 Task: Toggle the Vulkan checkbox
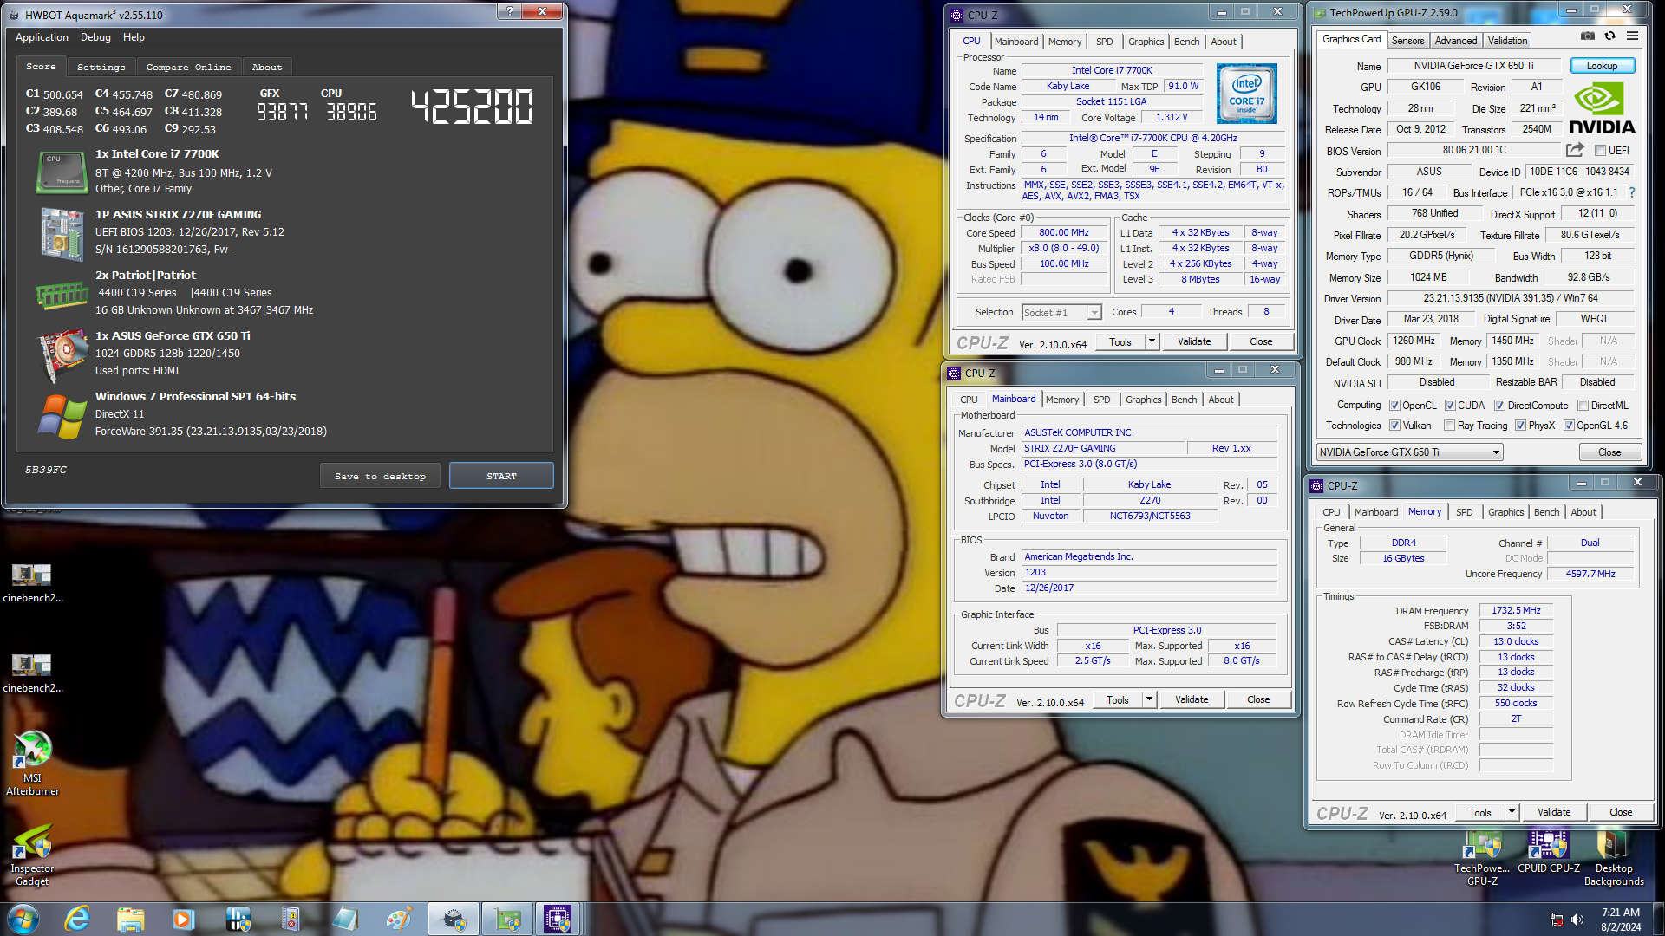pyautogui.click(x=1394, y=426)
